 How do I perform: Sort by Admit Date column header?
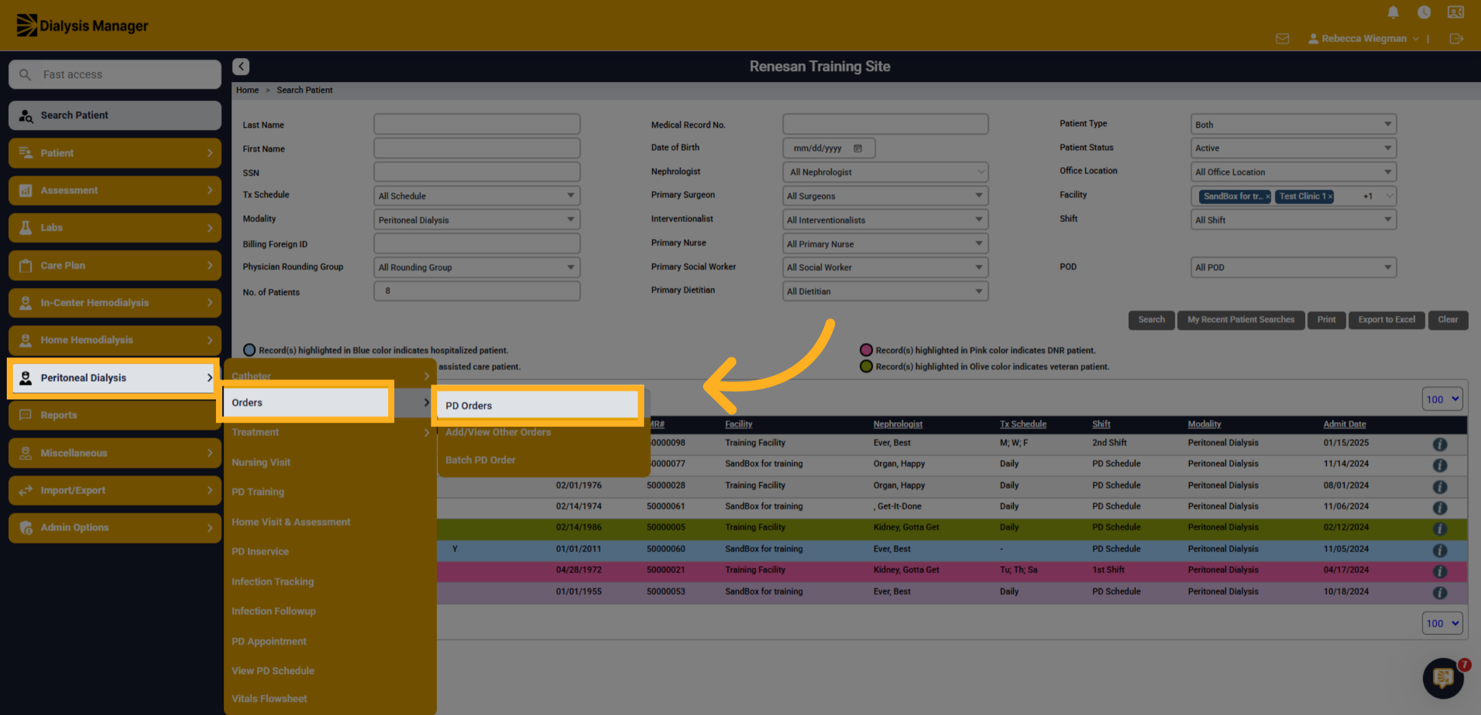coord(1344,424)
